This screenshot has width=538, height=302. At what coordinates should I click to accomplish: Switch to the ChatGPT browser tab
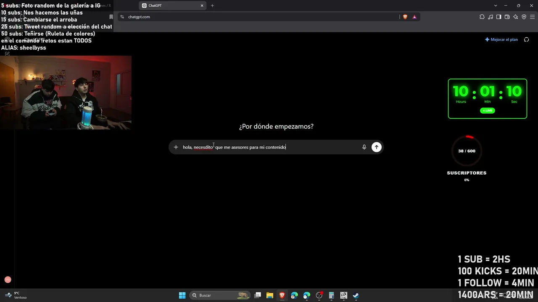coord(172,5)
